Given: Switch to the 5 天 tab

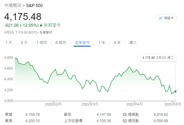Looking at the screenshot, I should 24,43.
